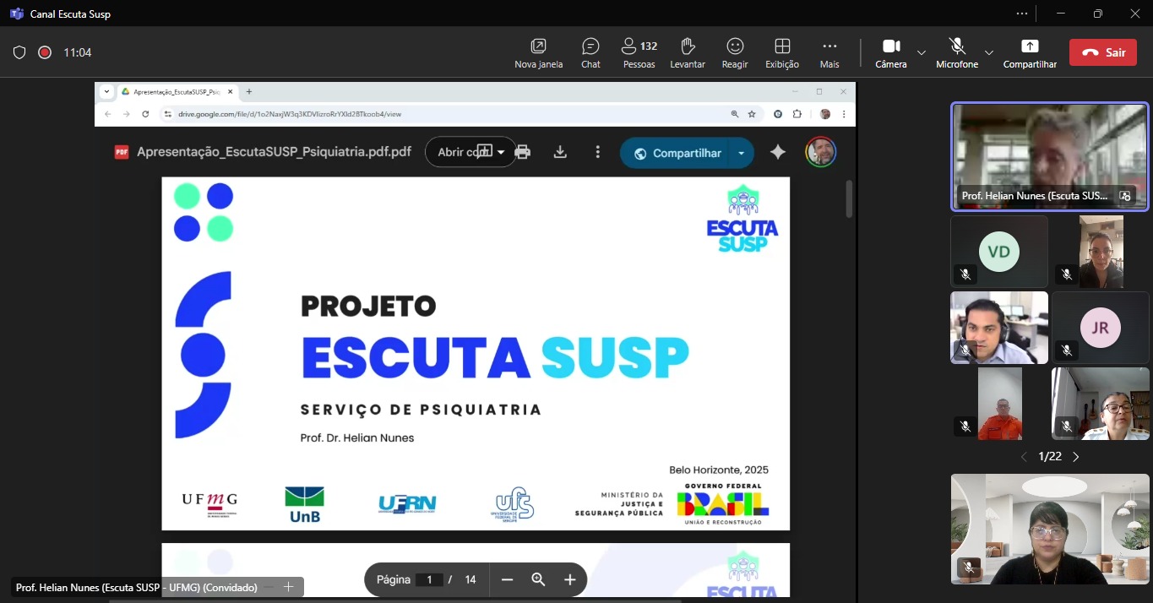The width and height of the screenshot is (1153, 603).
Task: Select Prof. Helian Nunes video tile
Action: tap(1050, 156)
